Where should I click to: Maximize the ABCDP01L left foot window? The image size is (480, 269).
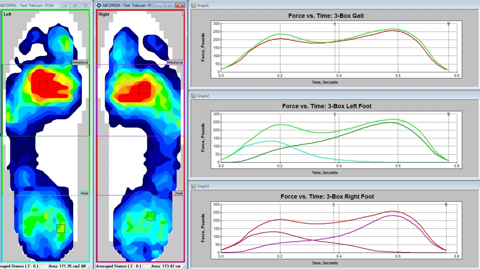[75, 6]
